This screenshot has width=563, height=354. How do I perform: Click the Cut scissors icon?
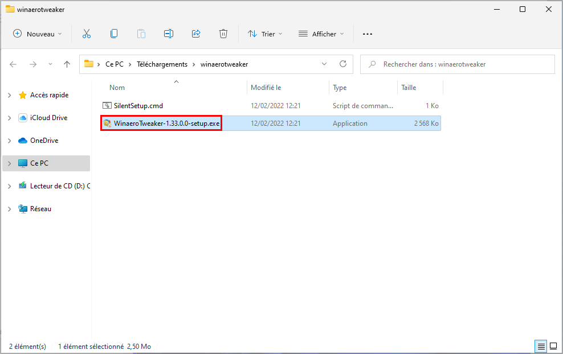pyautogui.click(x=87, y=34)
